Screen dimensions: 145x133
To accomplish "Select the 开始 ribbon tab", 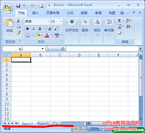I will pos(21,13).
